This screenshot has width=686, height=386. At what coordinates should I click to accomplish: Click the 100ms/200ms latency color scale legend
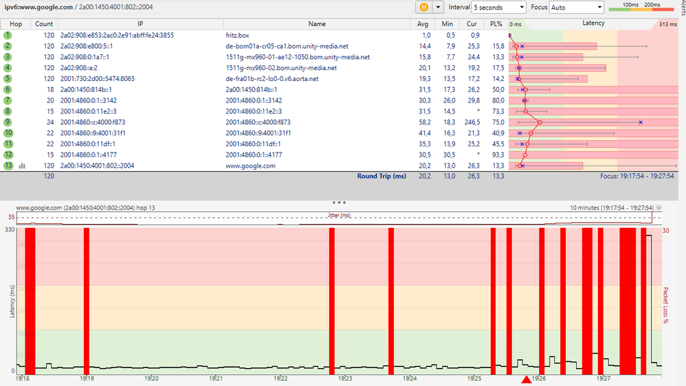[x=641, y=7]
